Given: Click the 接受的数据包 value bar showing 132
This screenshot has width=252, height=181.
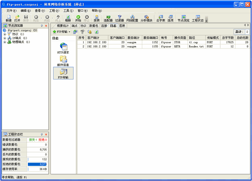Looking at the screenshot, I should coord(37,159).
